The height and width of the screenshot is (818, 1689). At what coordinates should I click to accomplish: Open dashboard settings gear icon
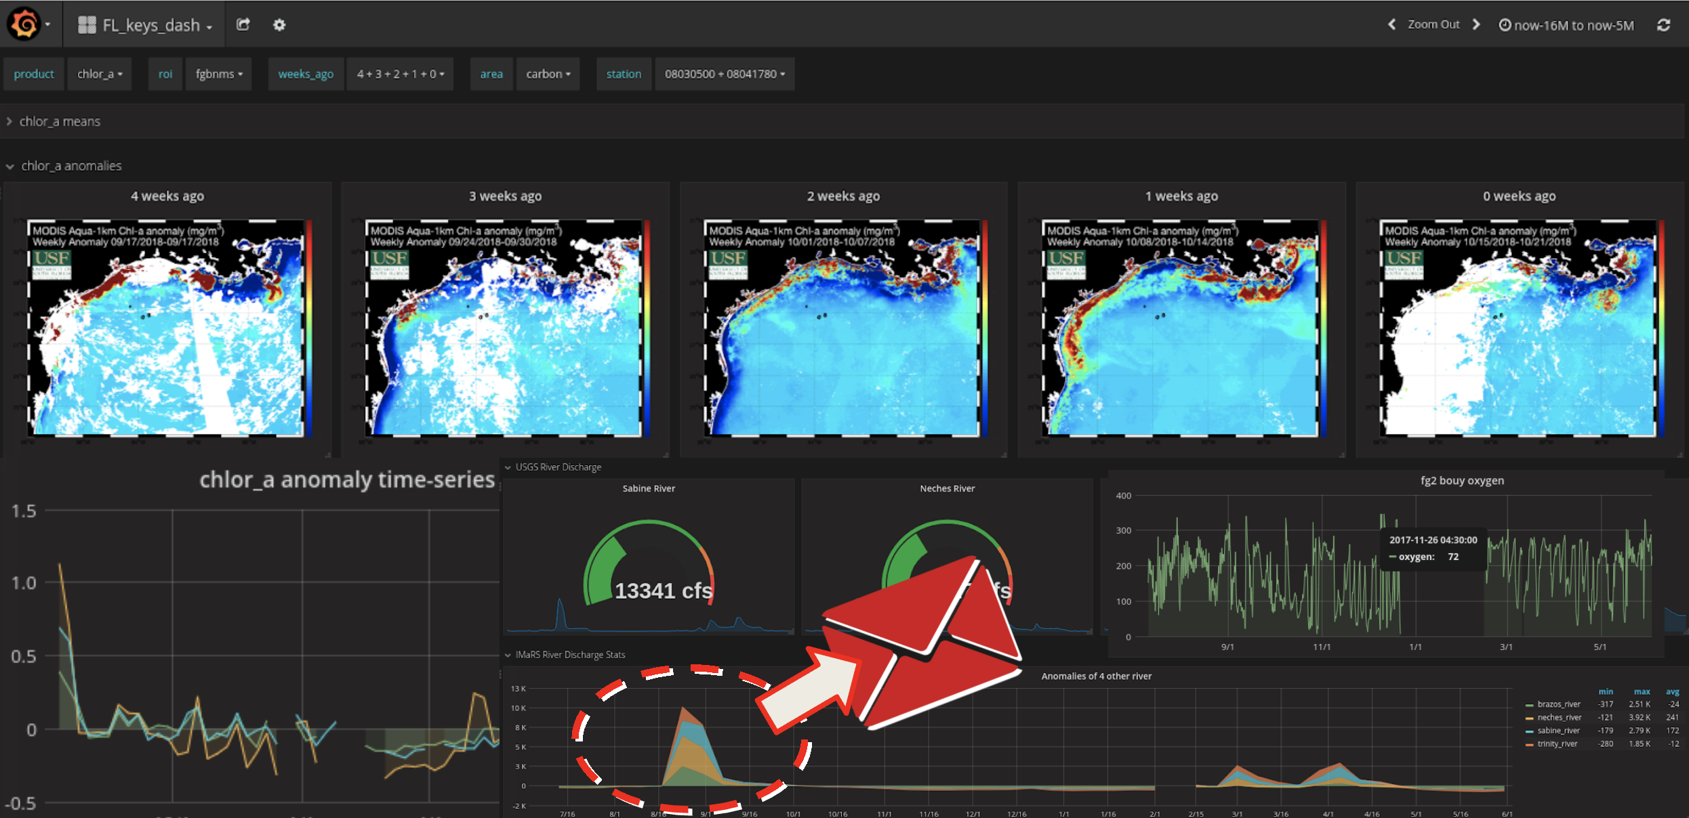(279, 25)
